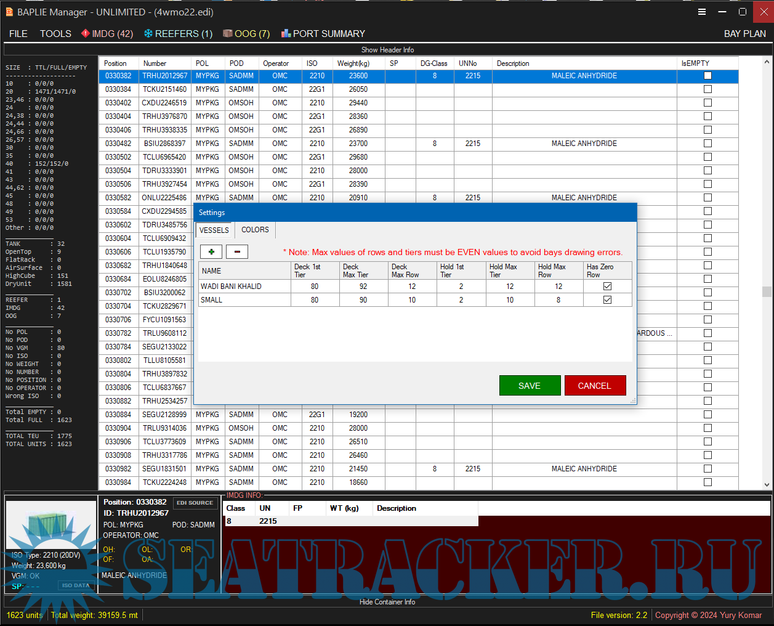The image size is (774, 626).
Task: Edit Deck Max Tier value for SMALL
Action: [x=363, y=300]
